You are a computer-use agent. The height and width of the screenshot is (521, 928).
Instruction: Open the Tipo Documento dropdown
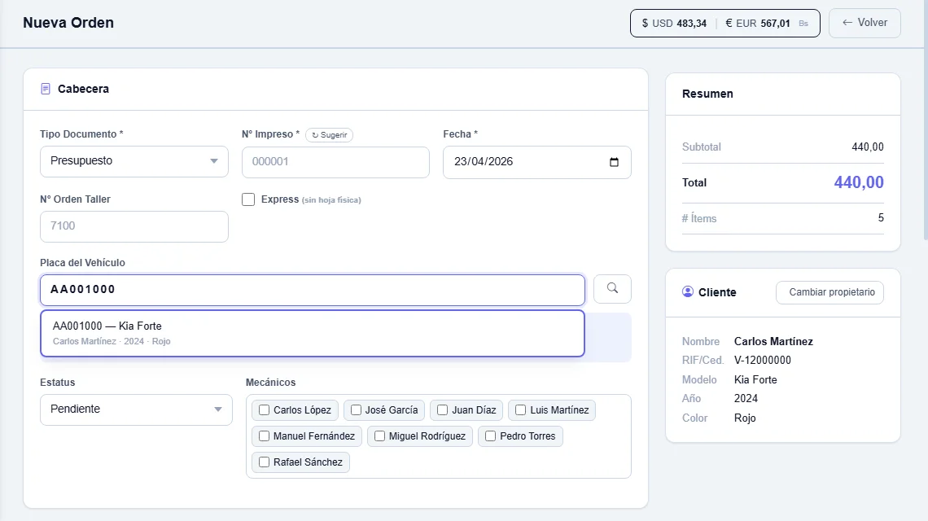coord(134,161)
